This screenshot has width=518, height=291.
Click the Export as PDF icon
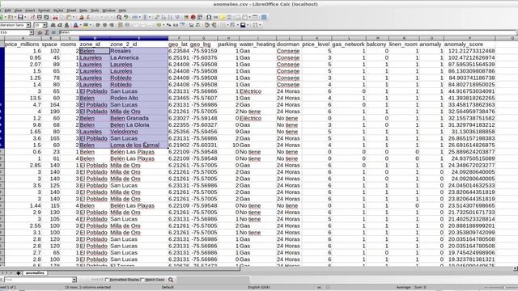pyautogui.click(x=32, y=17)
